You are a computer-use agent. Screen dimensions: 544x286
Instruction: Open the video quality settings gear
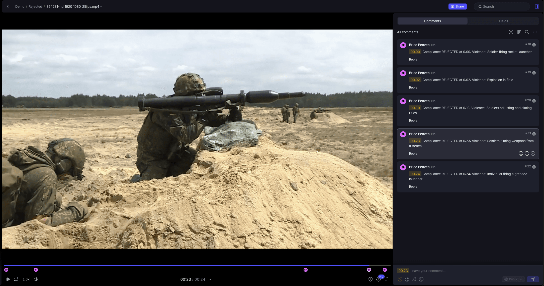379,279
